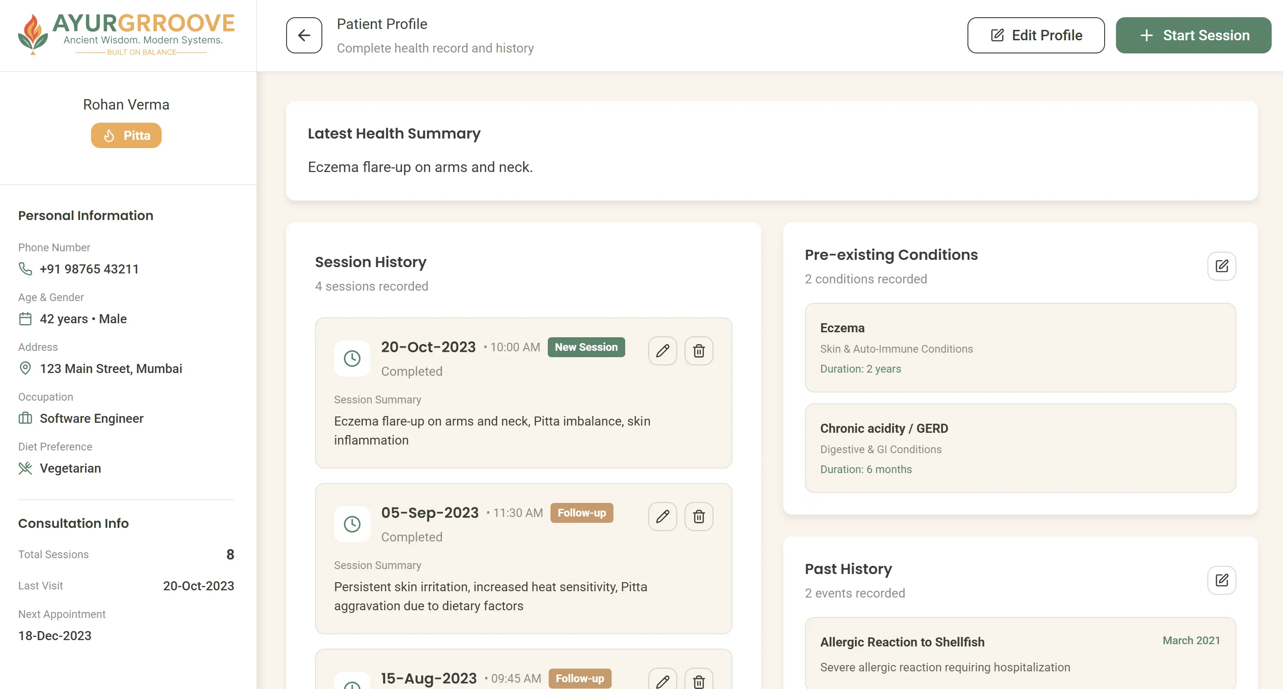Click the Total Sessions value 8
Image resolution: width=1283 pixels, height=689 pixels.
point(230,555)
